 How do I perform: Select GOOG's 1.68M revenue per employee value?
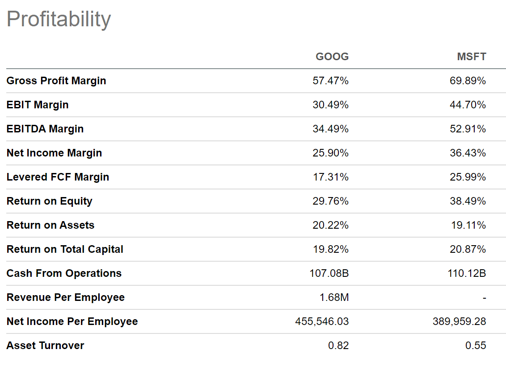334,297
